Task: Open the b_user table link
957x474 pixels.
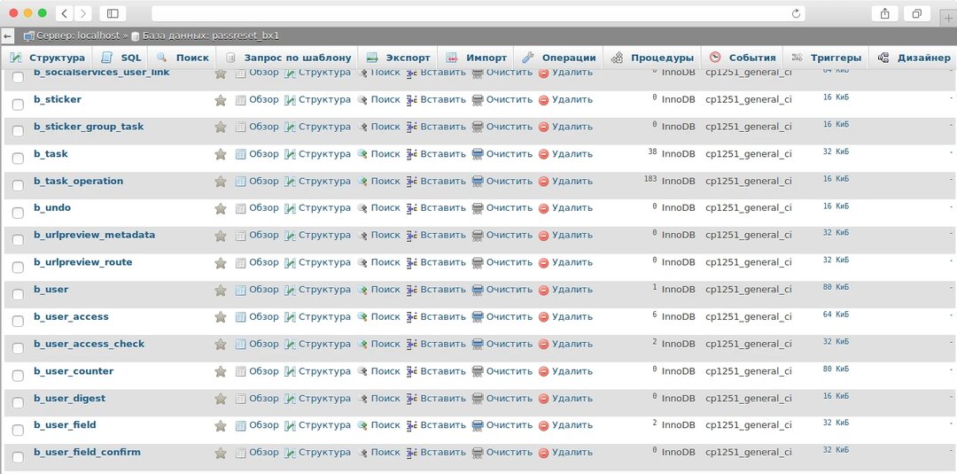Action: [51, 290]
